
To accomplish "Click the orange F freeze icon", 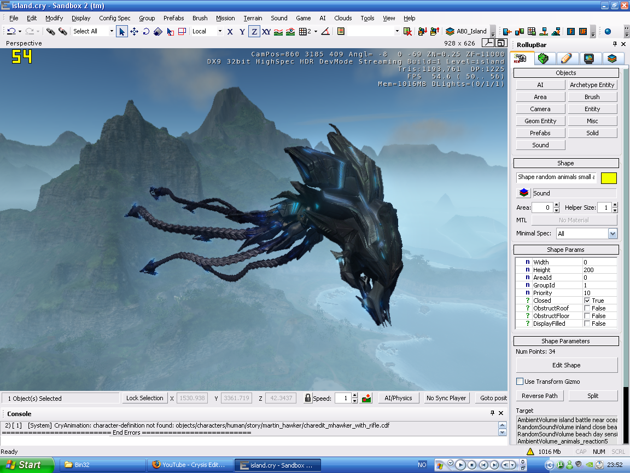I will [570, 31].
